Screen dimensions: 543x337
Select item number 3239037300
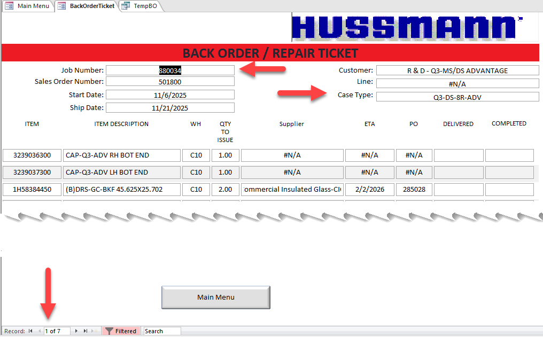click(x=32, y=173)
